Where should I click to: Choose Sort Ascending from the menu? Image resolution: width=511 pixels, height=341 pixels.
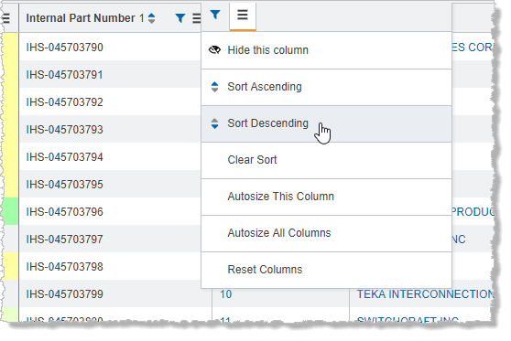coord(326,87)
